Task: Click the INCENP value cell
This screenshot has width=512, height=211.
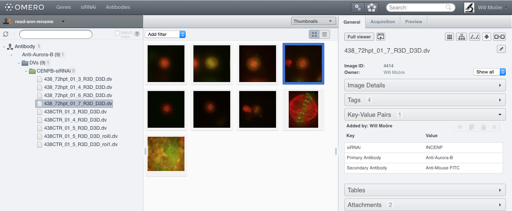Action: point(463,147)
